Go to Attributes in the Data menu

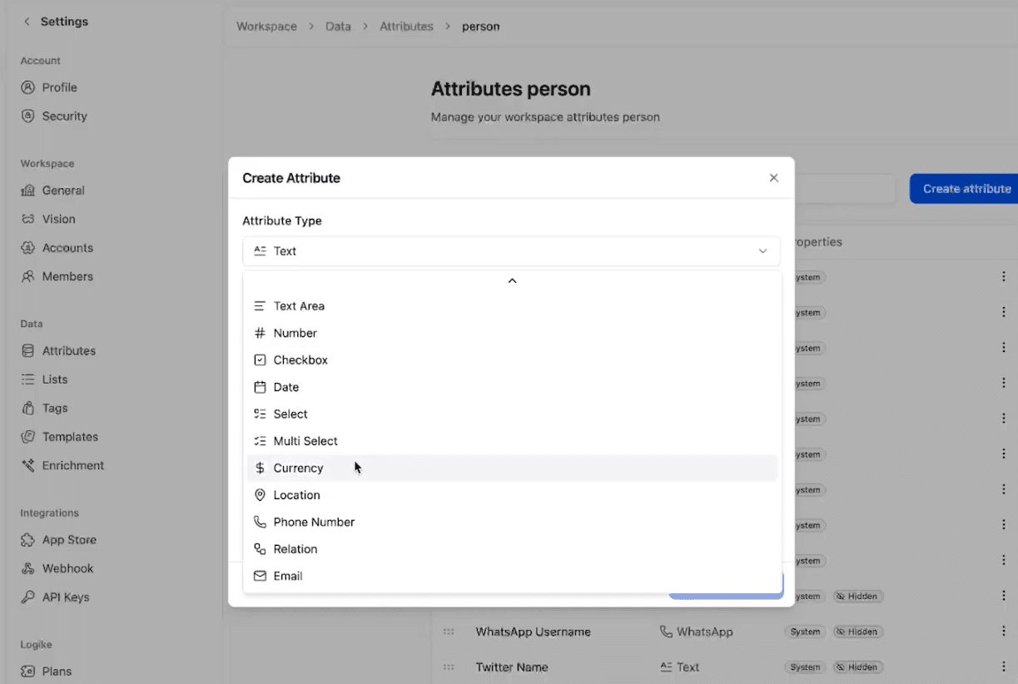click(x=67, y=350)
